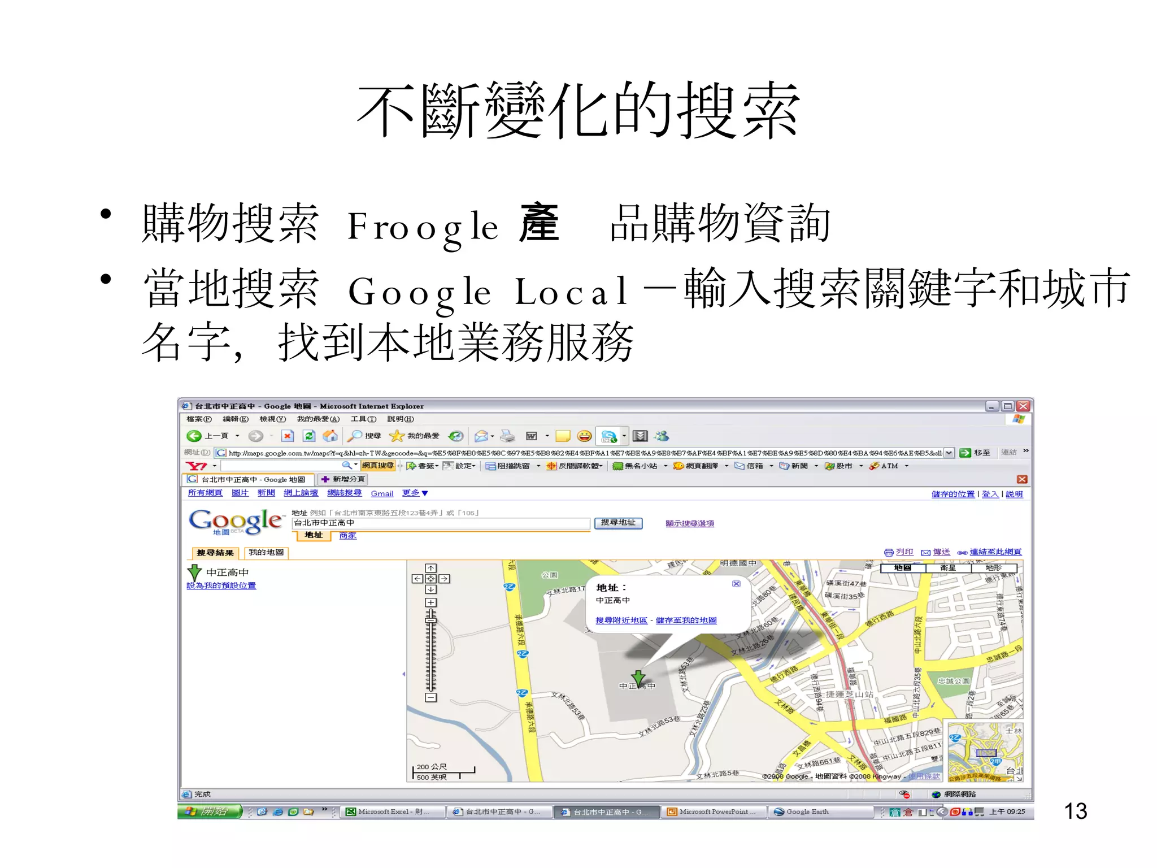Open the 反間諜軟體 dropdown
The height and width of the screenshot is (868, 1157).
575,466
